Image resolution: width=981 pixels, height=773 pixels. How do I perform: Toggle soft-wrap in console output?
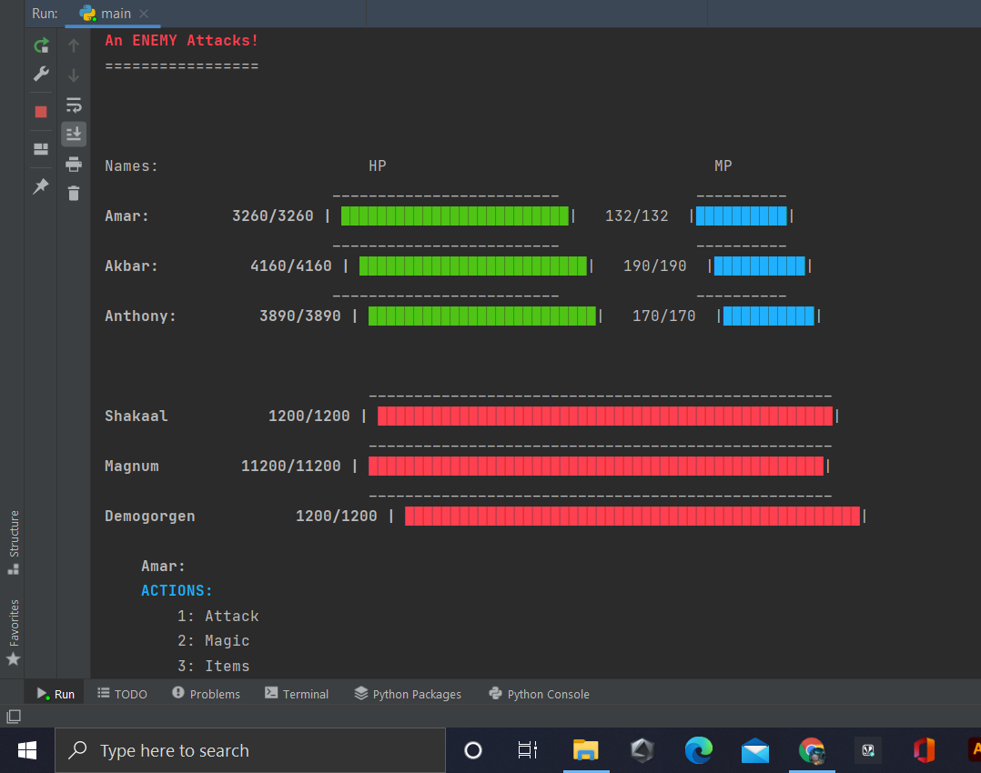[74, 105]
